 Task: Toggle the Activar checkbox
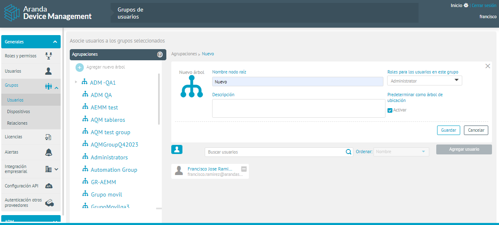pos(390,110)
